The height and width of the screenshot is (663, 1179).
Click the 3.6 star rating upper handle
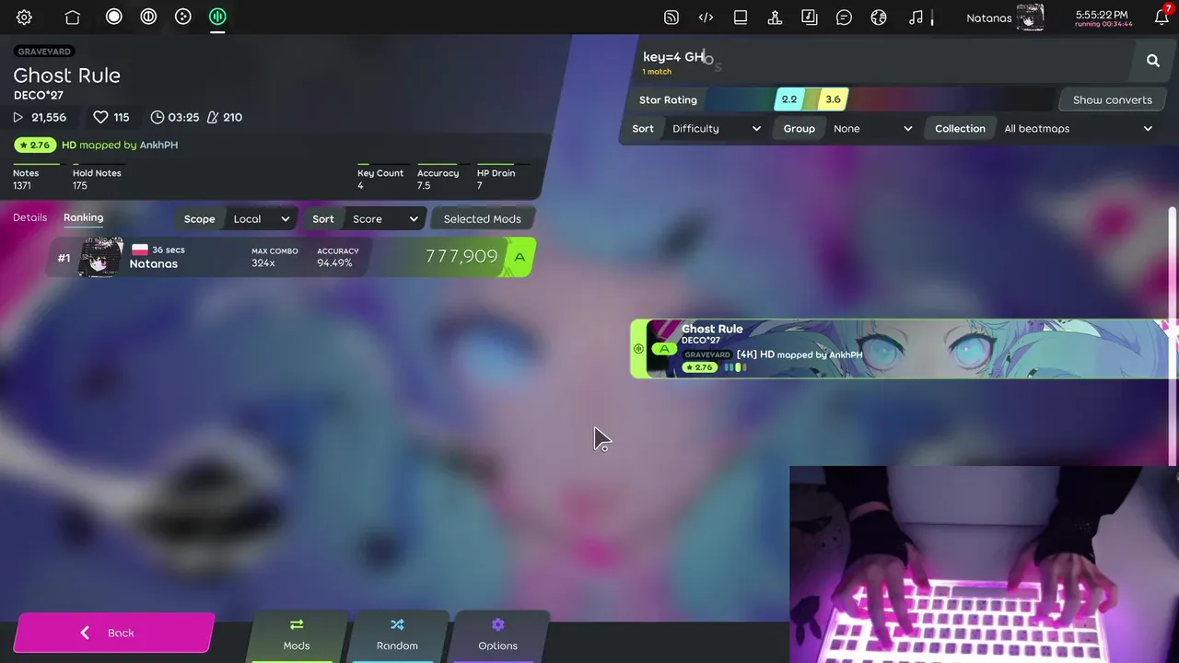pyautogui.click(x=833, y=99)
